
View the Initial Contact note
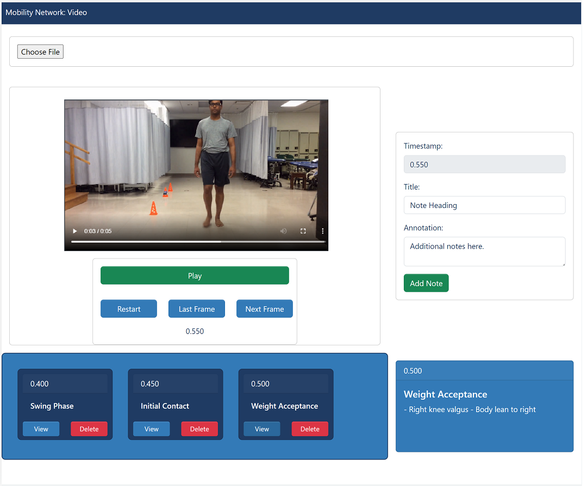152,429
